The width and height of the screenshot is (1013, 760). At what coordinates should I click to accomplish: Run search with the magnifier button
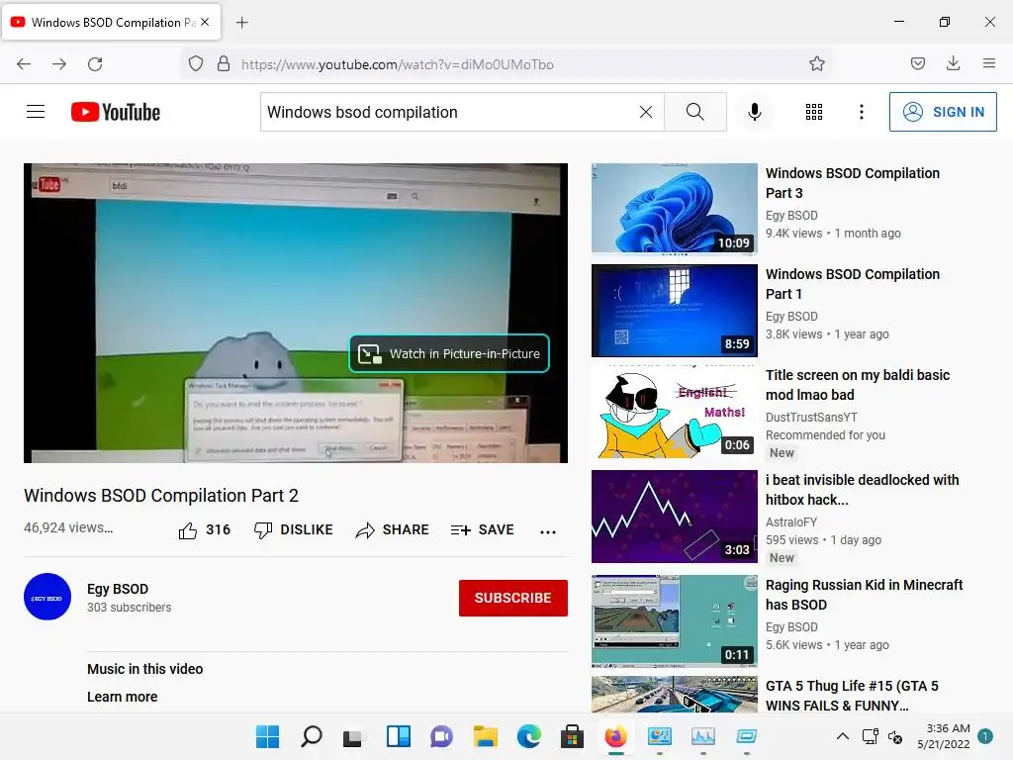click(x=695, y=112)
